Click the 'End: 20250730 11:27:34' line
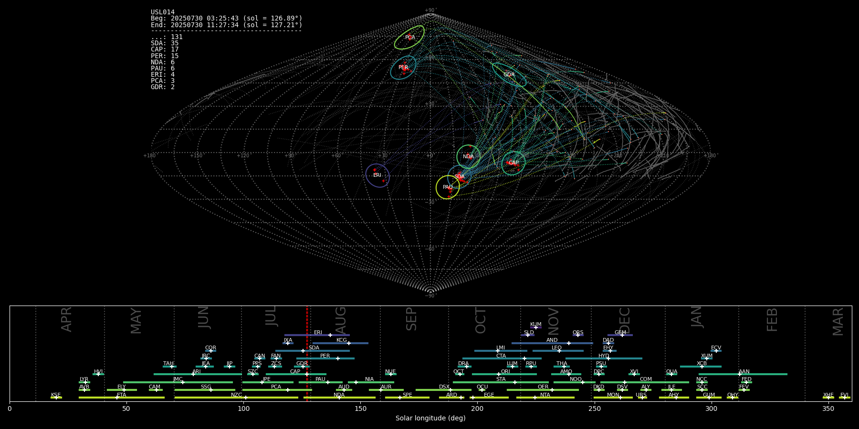The height and width of the screenshot is (429, 859). [226, 25]
